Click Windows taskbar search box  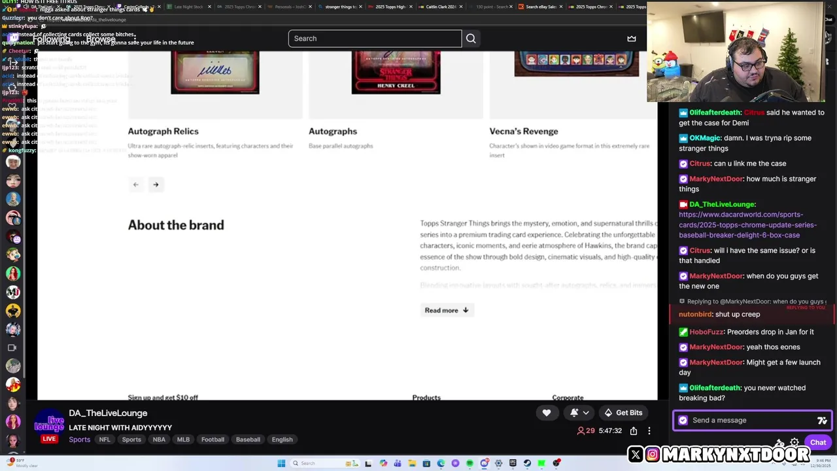[x=325, y=463]
